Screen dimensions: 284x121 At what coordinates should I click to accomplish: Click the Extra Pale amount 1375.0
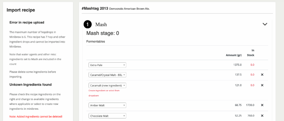coord(237,65)
